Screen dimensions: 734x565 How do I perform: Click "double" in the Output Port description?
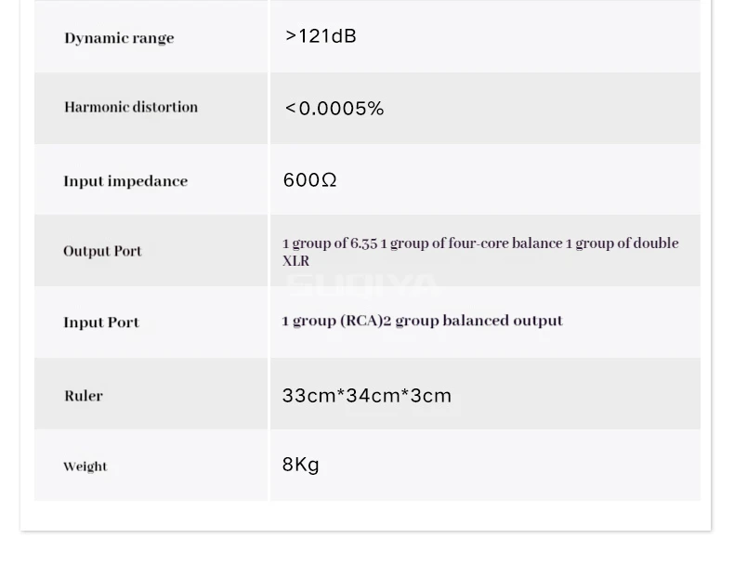coord(656,243)
